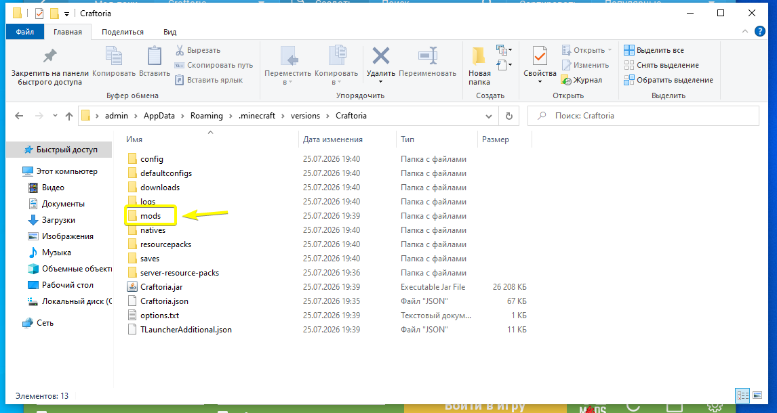Viewport: 777px width, 413px height.
Task: Open recent locations dropdown arrow
Action: coord(54,116)
